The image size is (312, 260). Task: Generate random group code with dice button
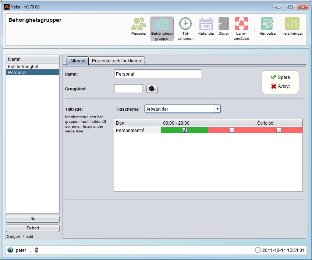[x=152, y=89]
